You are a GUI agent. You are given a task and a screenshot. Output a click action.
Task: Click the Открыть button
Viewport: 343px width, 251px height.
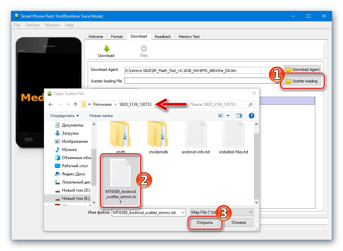(x=205, y=223)
